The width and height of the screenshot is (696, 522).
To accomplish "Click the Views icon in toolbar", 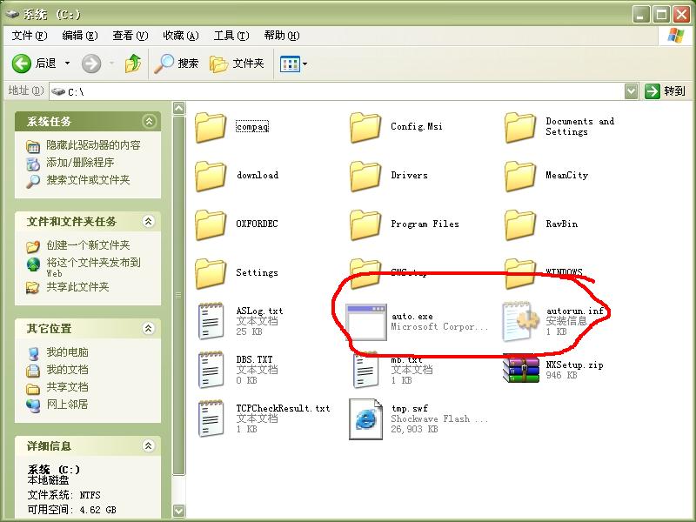I will click(x=290, y=64).
